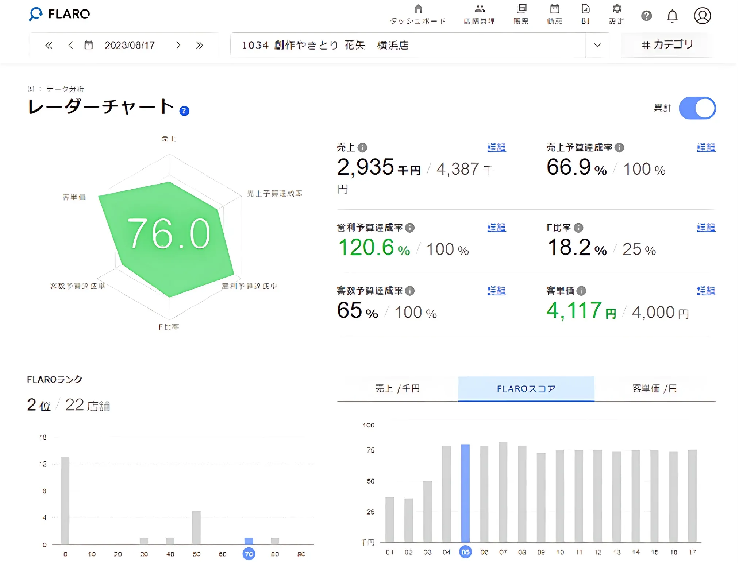
Task: Select the 客単価 /円 tab
Action: [x=655, y=389]
